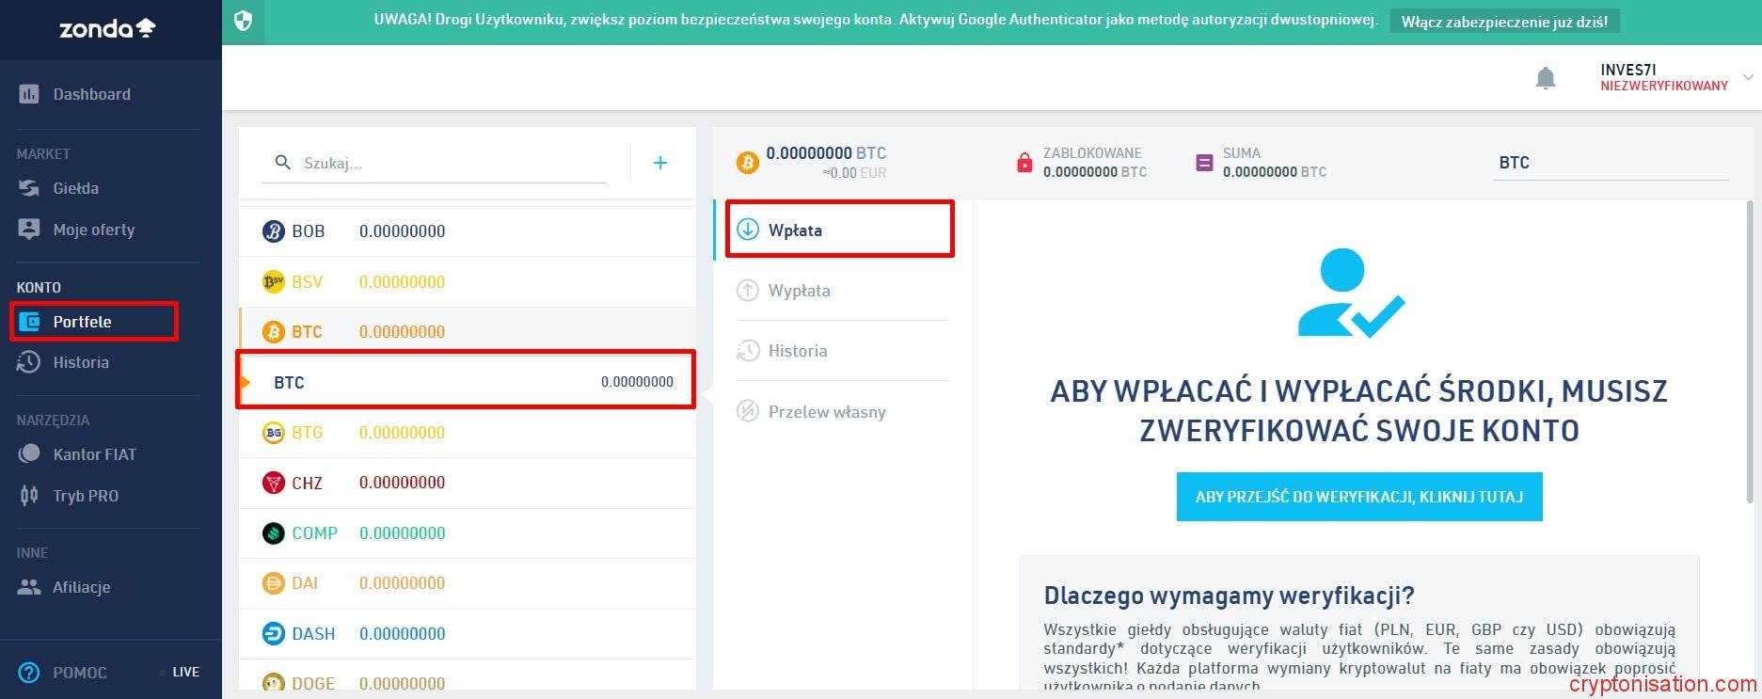Select the DASH wallet coin icon

pyautogui.click(x=273, y=633)
